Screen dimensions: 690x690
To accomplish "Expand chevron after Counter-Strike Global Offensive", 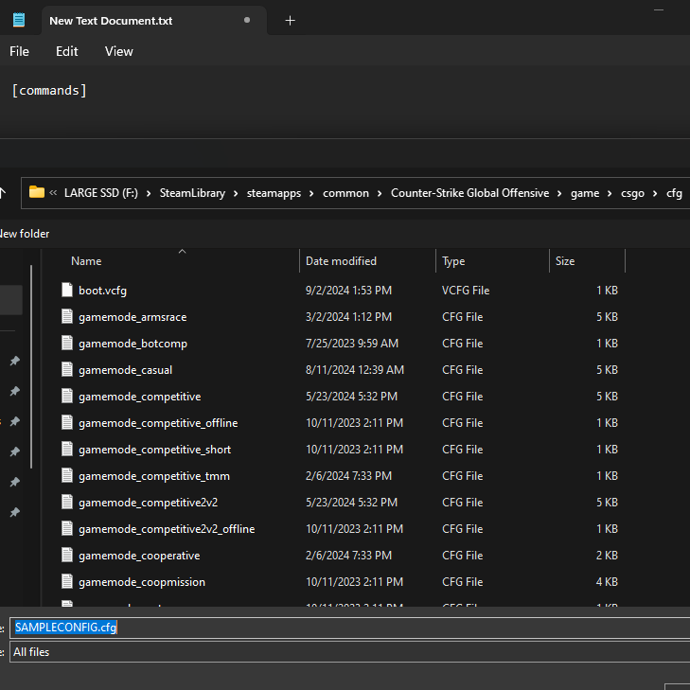I will tap(559, 194).
